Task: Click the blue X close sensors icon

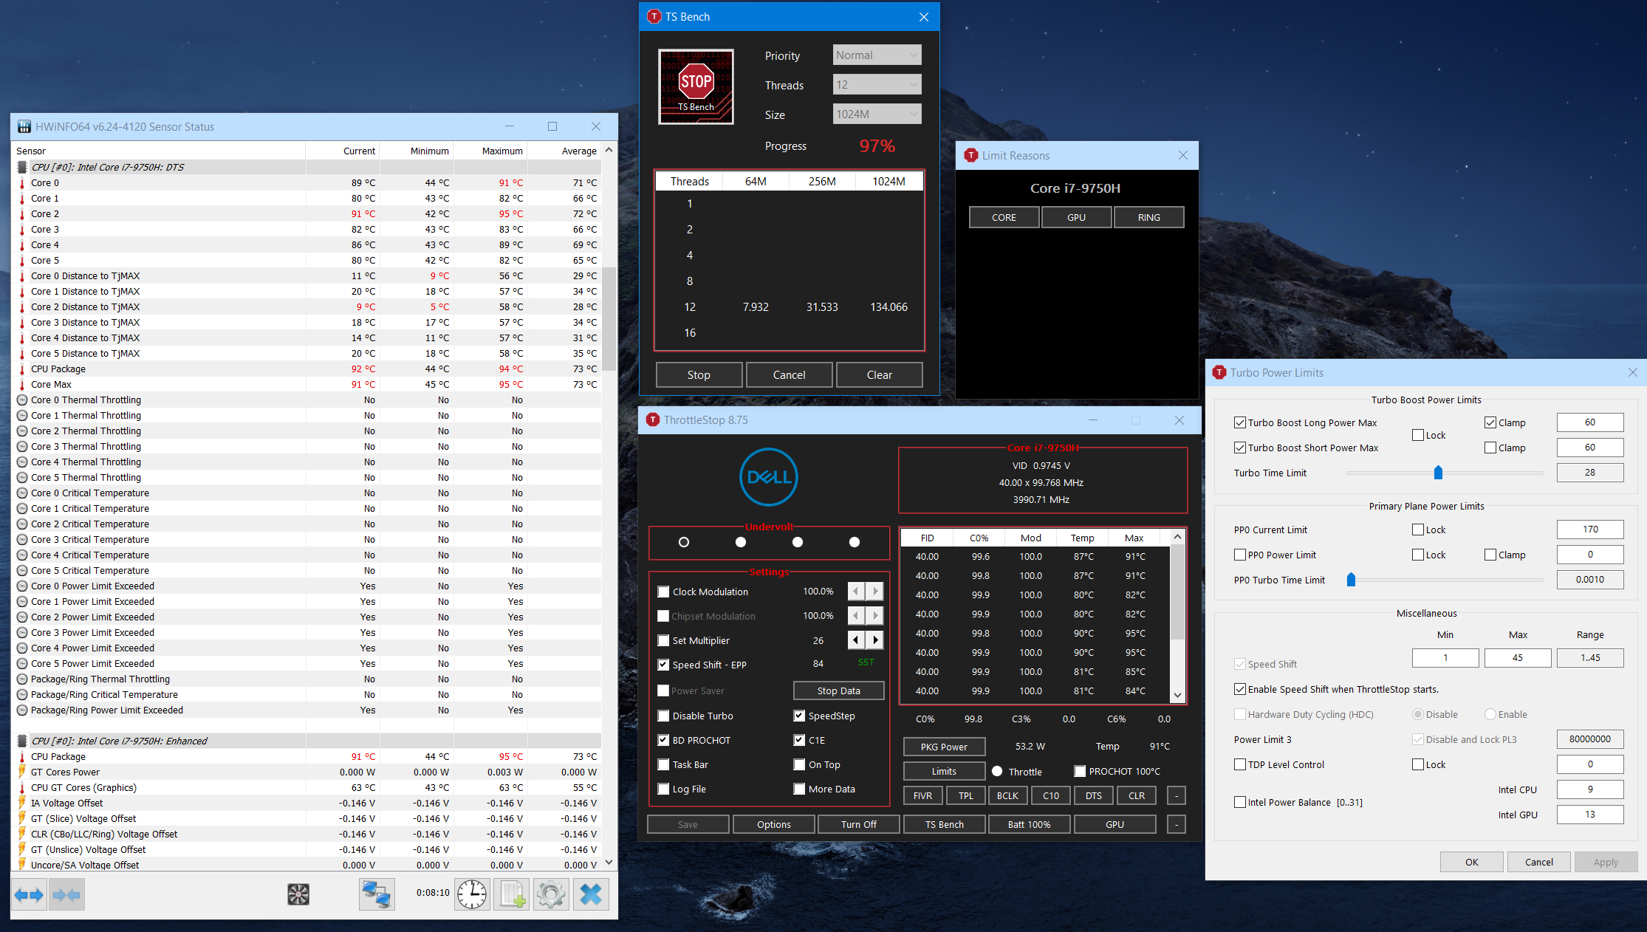Action: click(x=591, y=894)
